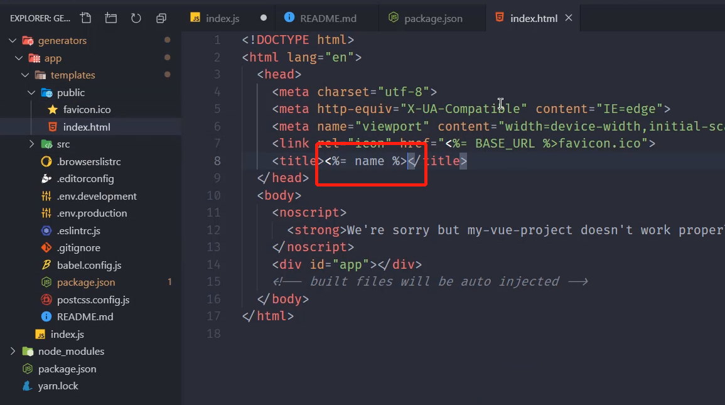Collapse the templates folder chevron
725x405 pixels.
click(26, 75)
